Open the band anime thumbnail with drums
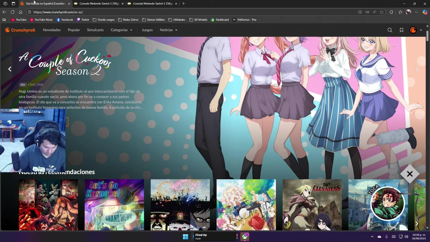 (x=246, y=205)
